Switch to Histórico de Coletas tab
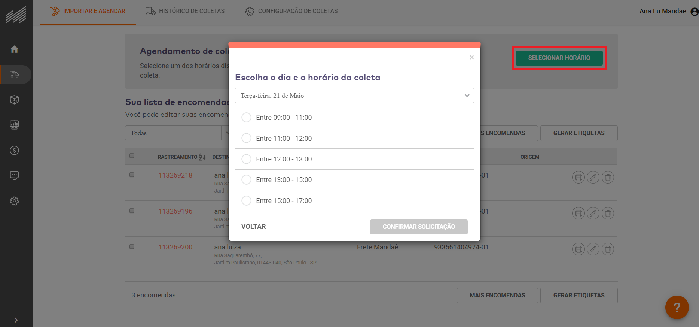 [x=185, y=11]
